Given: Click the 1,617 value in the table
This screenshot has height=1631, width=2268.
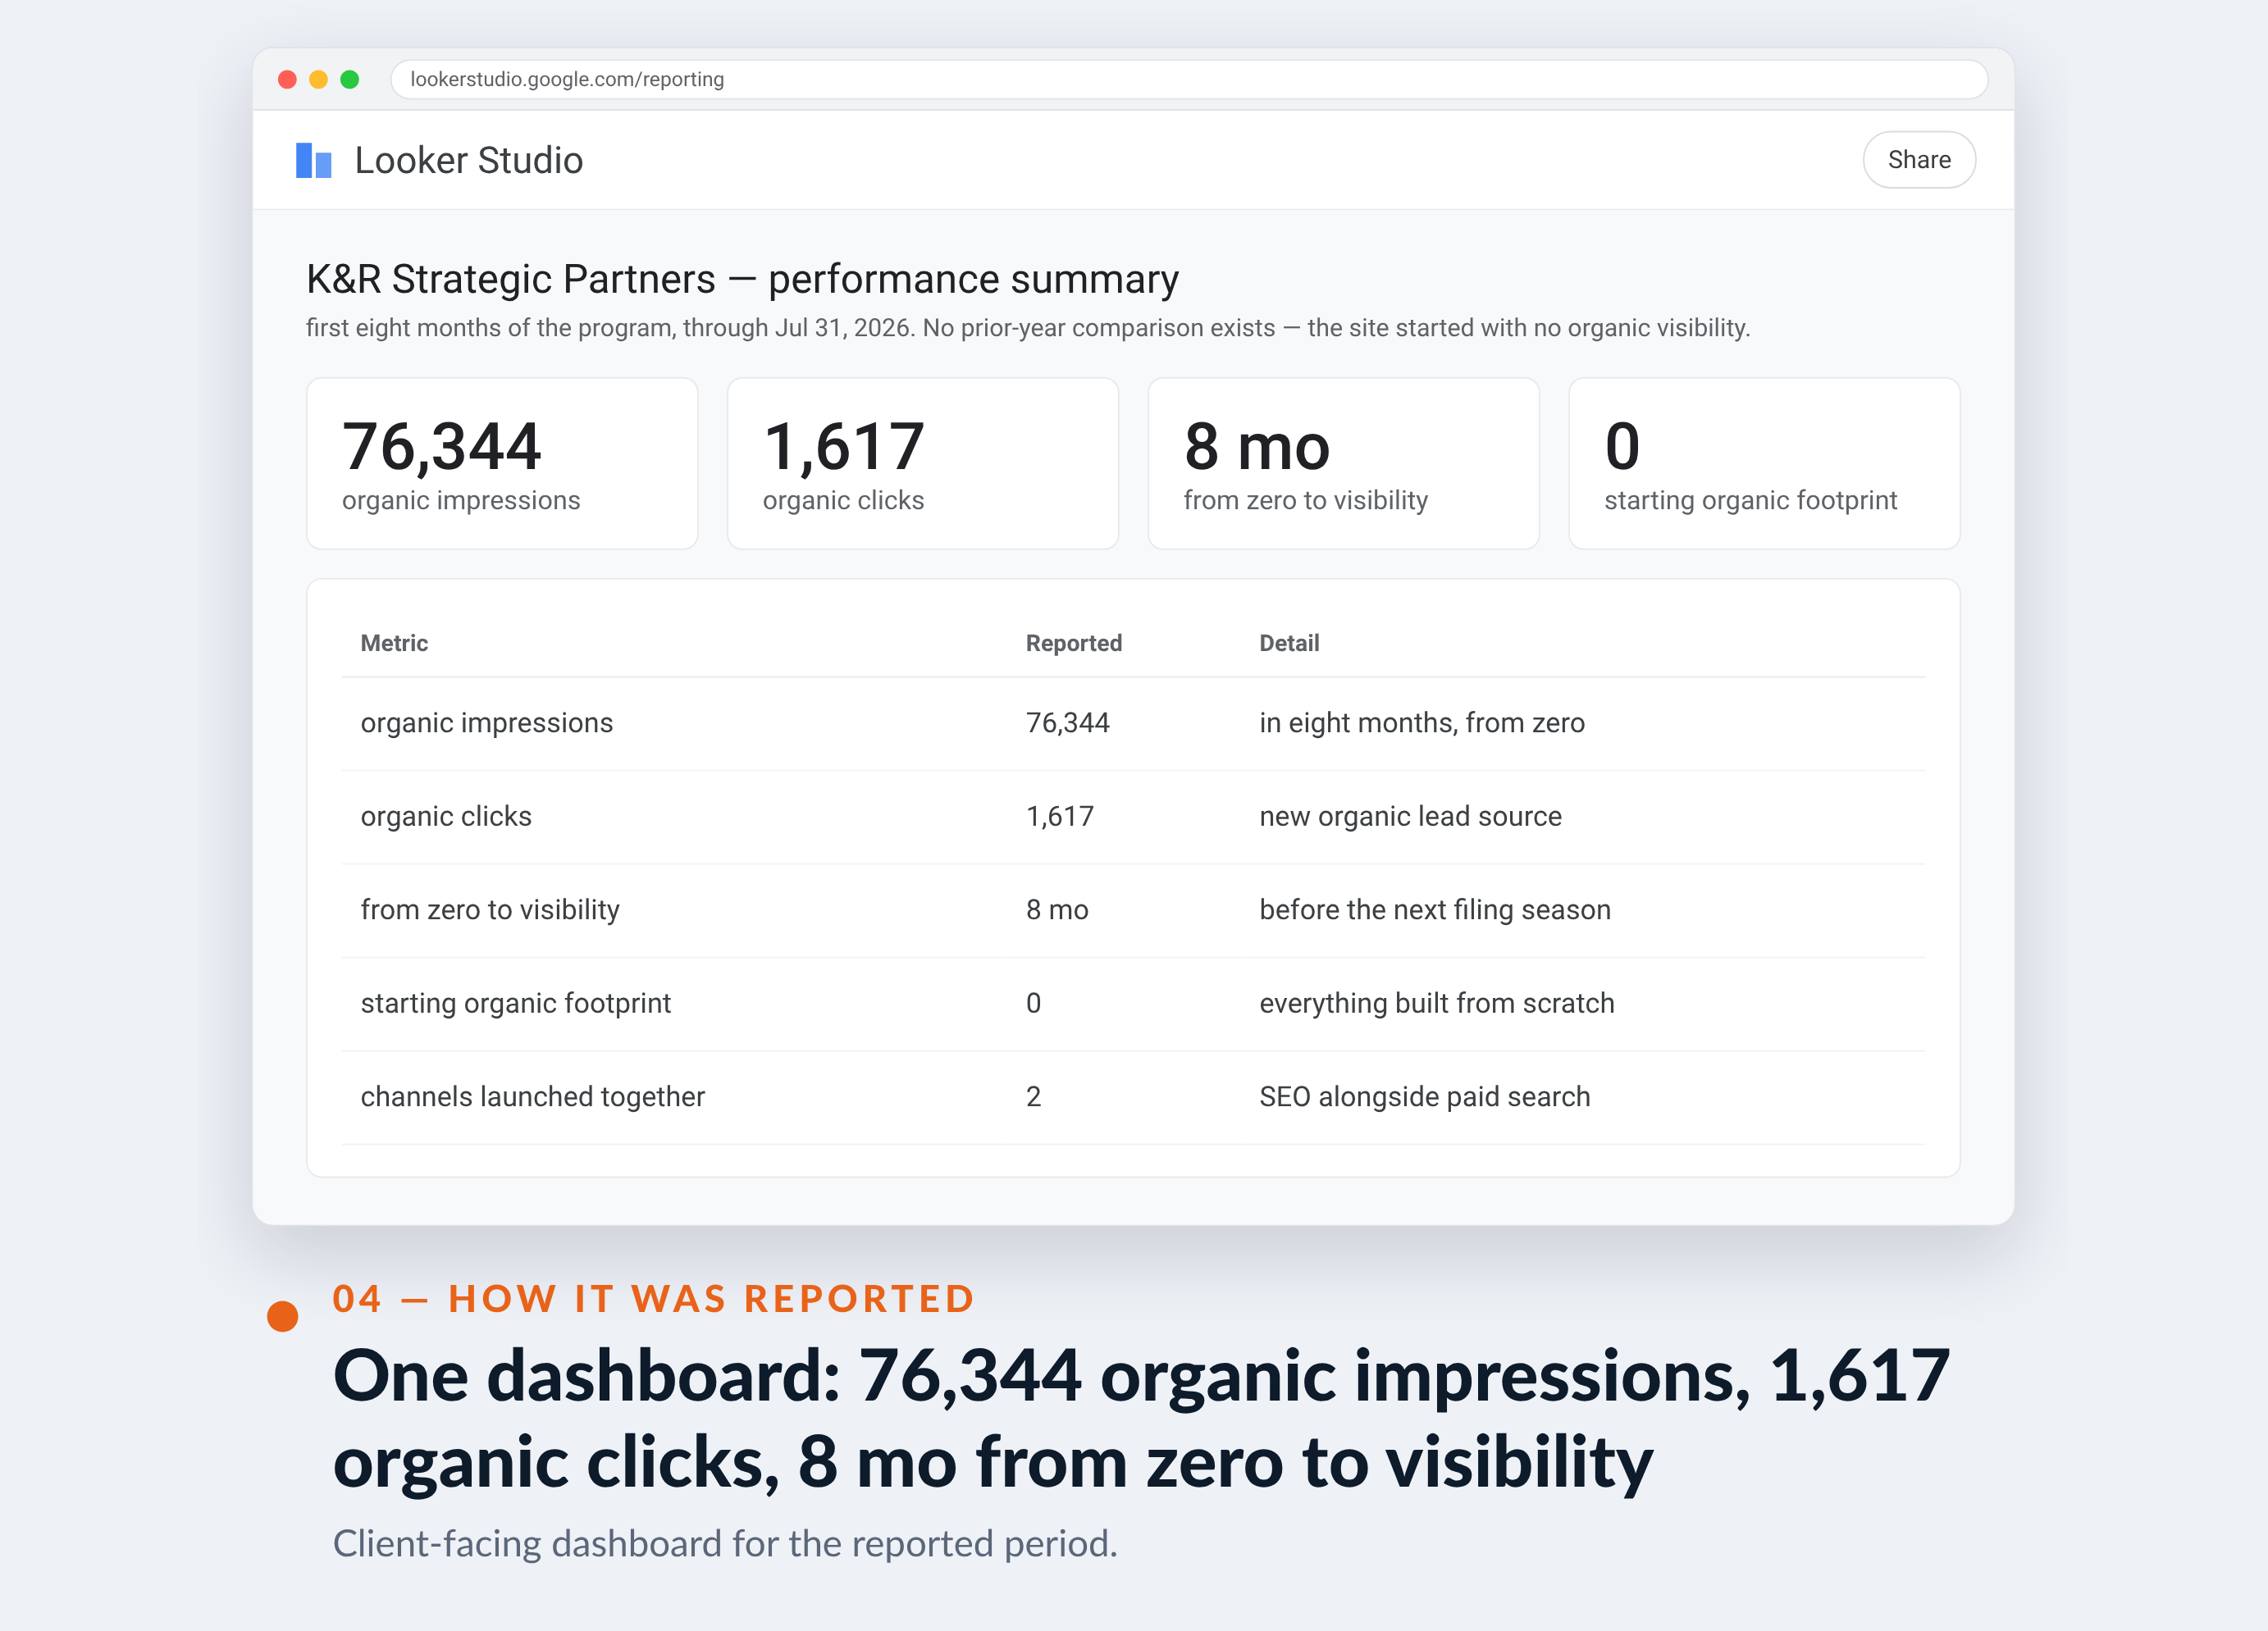Looking at the screenshot, I should (1059, 816).
